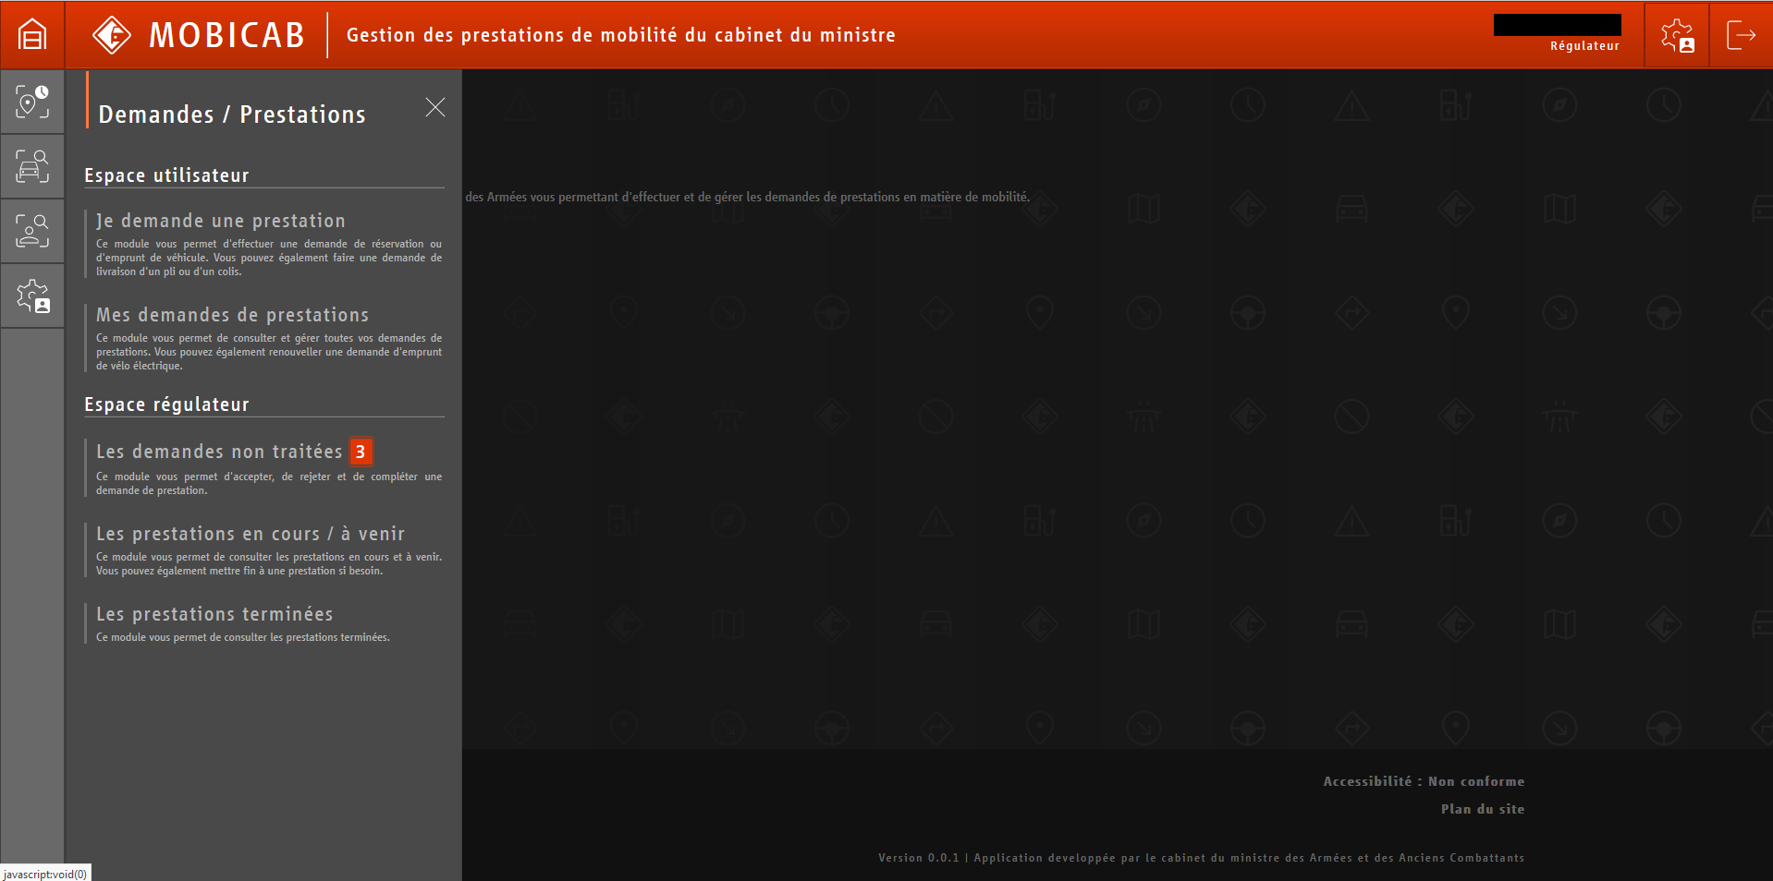The width and height of the screenshot is (1773, 881).
Task: Click the gear-user icon in the top bar
Action: [1676, 34]
